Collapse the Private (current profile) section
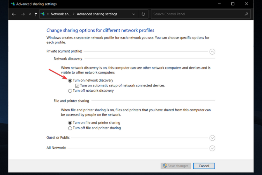The image size is (262, 175). click(212, 51)
